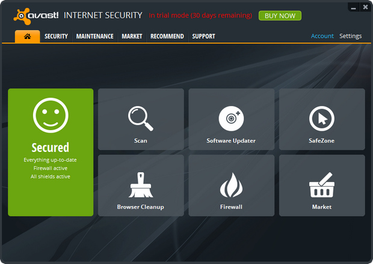The height and width of the screenshot is (264, 373).
Task: Click the BUY NOW button
Action: (280, 16)
